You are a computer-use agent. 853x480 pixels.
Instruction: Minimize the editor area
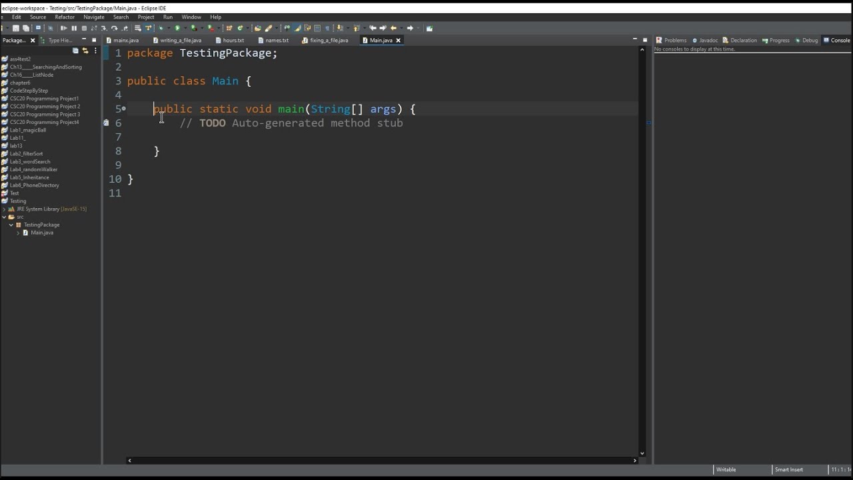coord(634,40)
